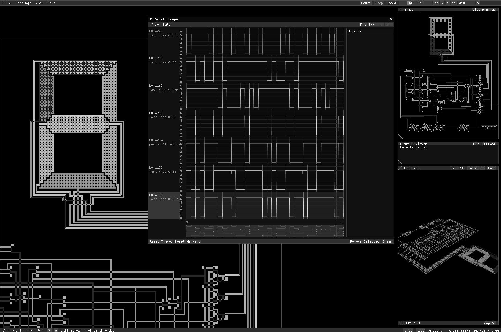Click the double-left speed decrease arrow
Viewport: 501px width, 332px height.
click(436, 3)
